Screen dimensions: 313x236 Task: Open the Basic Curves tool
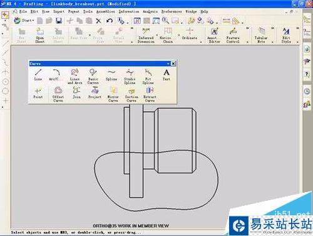[93, 77]
